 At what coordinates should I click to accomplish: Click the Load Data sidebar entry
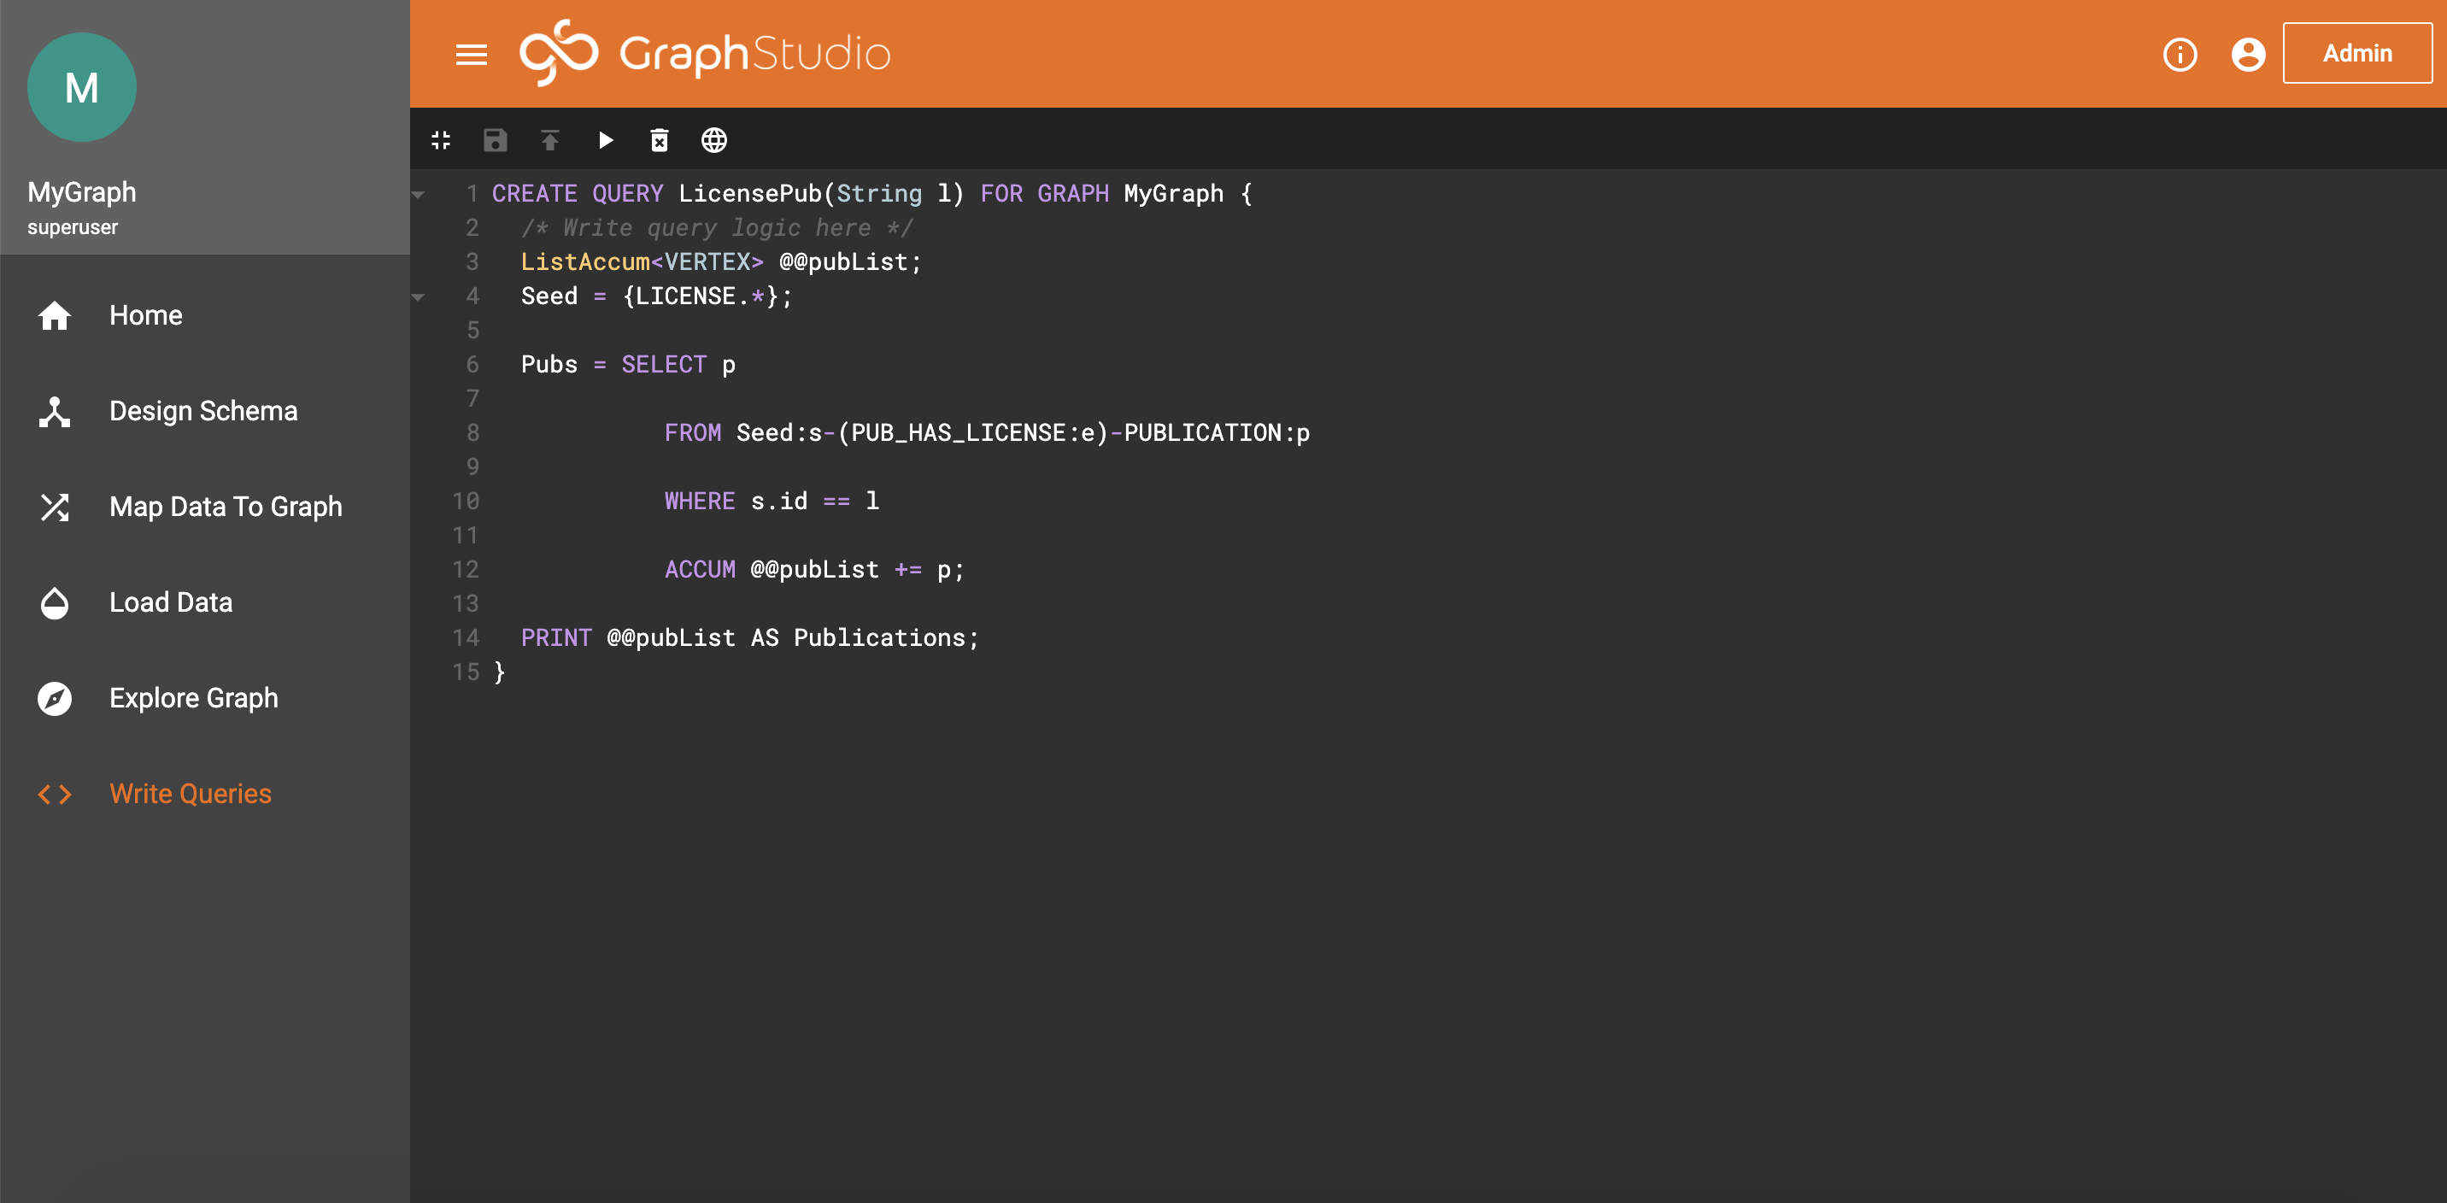tap(171, 602)
